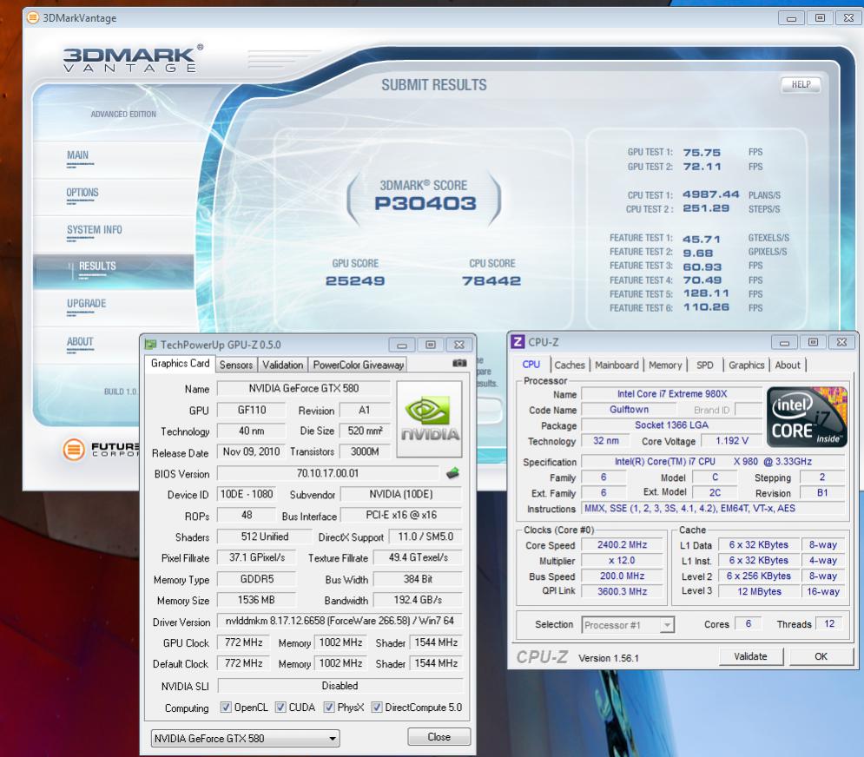Click the Level 3 cache 12 MBytes value

tap(759, 591)
